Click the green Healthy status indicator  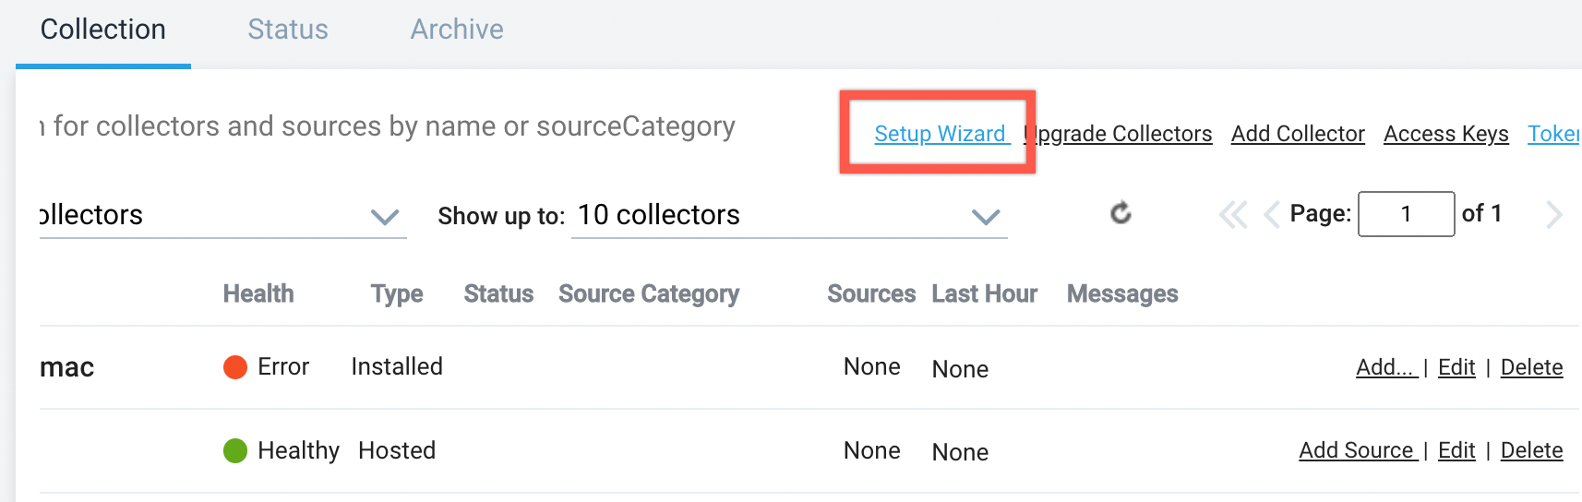pyautogui.click(x=235, y=450)
